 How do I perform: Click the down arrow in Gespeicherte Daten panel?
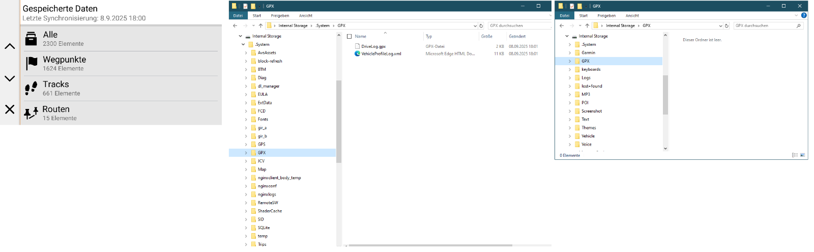[10, 78]
